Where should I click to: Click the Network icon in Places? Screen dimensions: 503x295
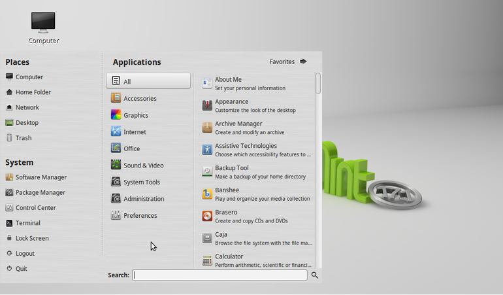pos(9,107)
